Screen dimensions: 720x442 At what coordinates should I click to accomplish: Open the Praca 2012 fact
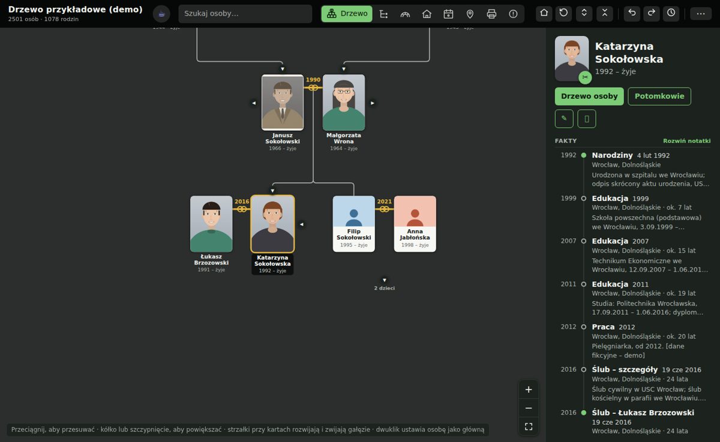point(632,342)
